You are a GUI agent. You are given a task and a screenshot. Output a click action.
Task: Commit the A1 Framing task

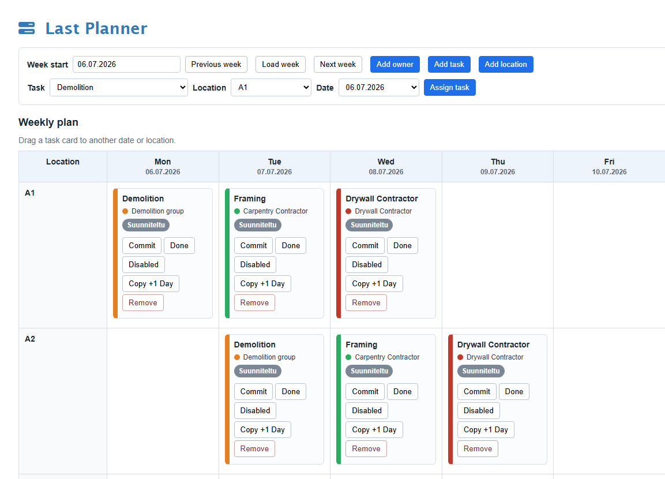[254, 246]
